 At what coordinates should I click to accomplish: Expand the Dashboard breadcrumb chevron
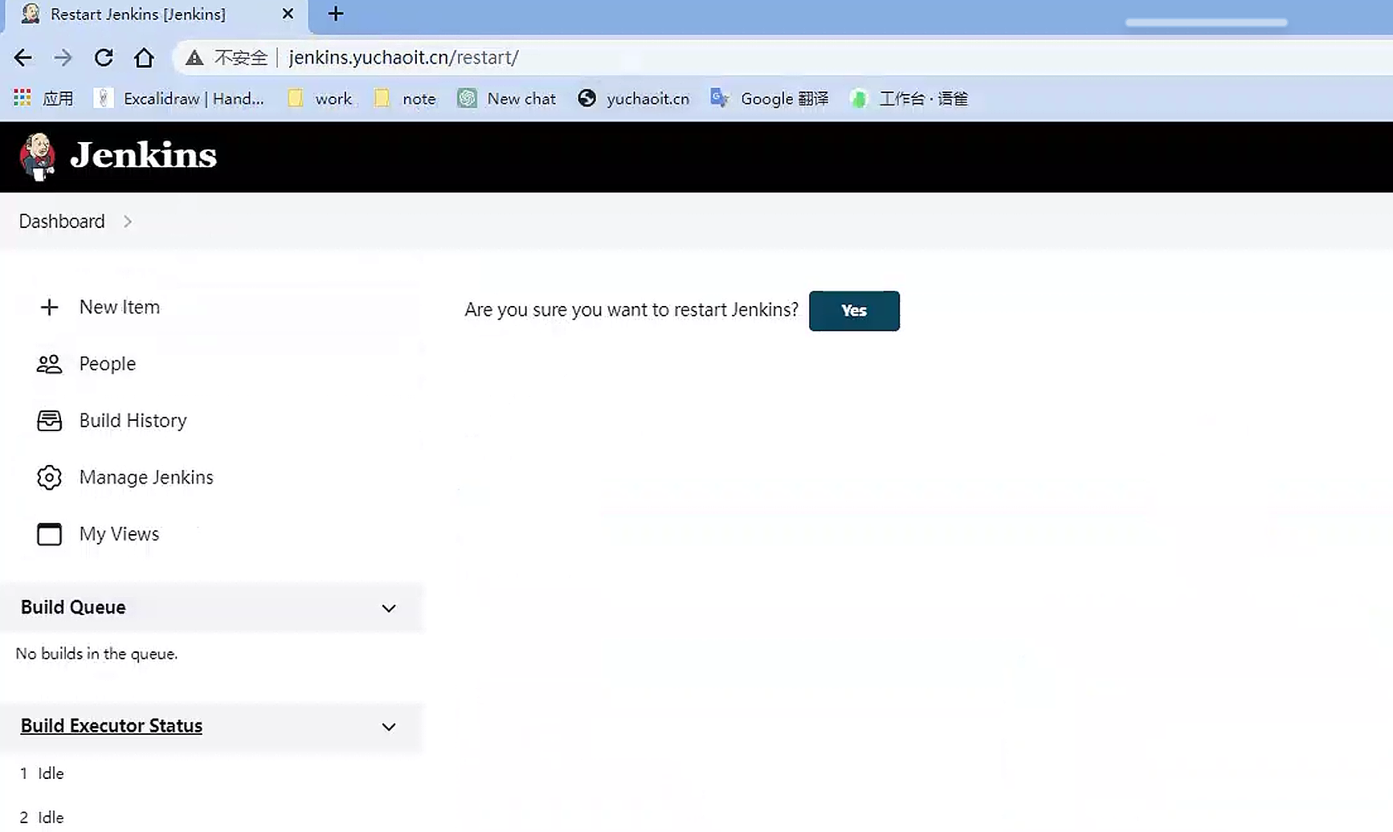pyautogui.click(x=128, y=222)
